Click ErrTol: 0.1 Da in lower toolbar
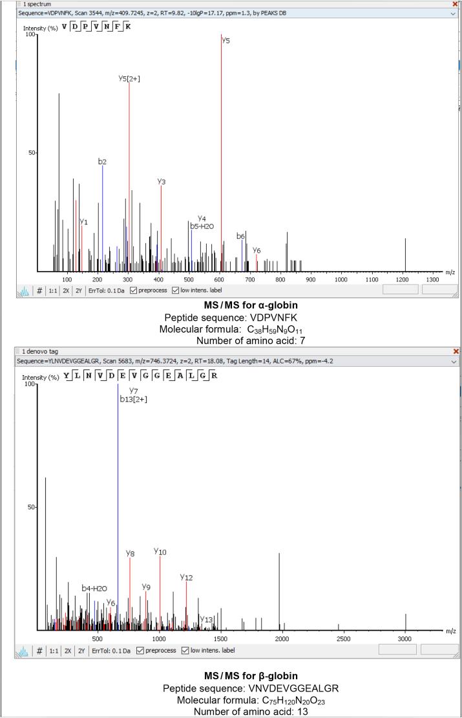This screenshot has width=462, height=718. (x=110, y=651)
